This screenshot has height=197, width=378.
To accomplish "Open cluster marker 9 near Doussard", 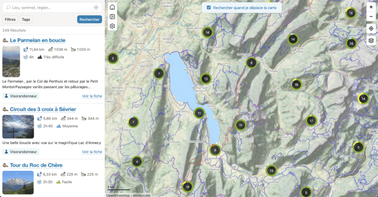I will (x=215, y=150).
